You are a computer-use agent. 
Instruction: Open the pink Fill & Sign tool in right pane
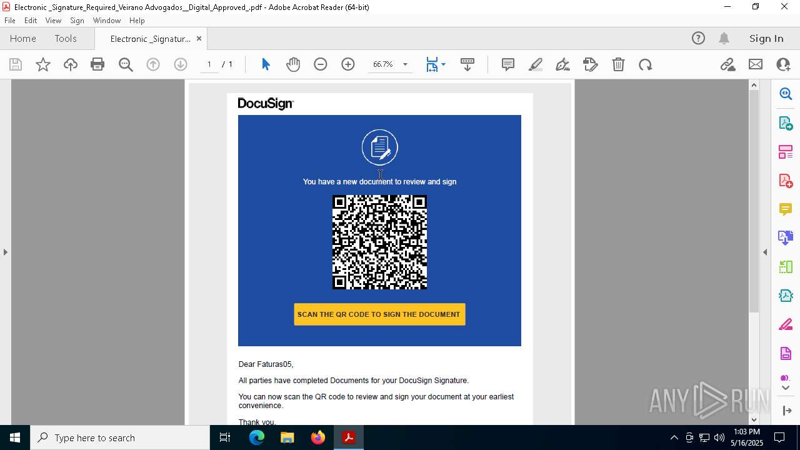coord(786,325)
